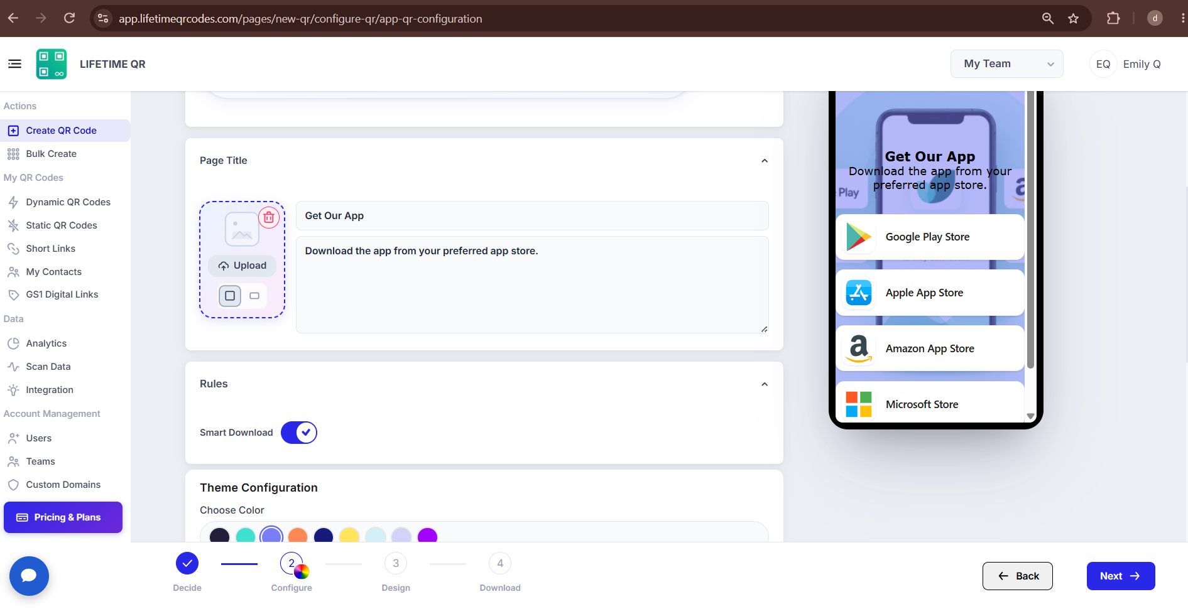Collapse the Rules section
The height and width of the screenshot is (609, 1188).
coord(765,384)
